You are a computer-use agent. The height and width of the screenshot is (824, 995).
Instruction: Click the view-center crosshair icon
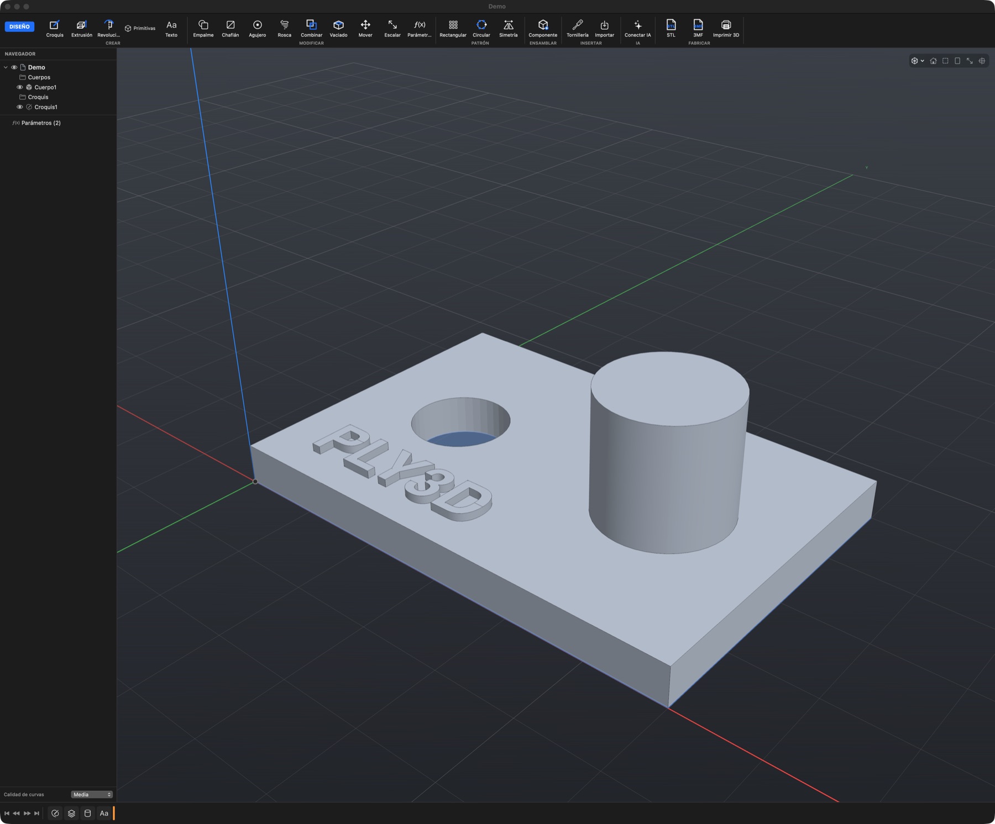click(982, 61)
